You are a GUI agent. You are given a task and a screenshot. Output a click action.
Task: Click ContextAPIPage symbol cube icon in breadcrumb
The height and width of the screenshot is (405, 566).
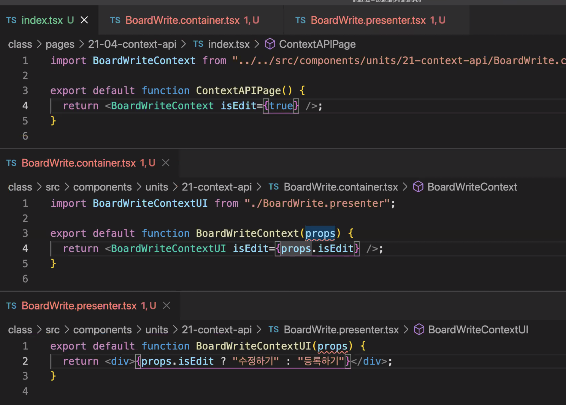pyautogui.click(x=270, y=44)
